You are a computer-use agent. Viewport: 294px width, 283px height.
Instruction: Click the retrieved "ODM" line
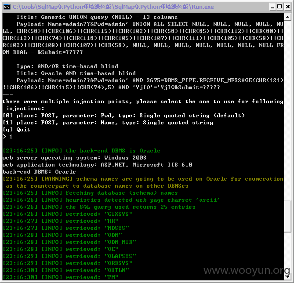pyautogui.click(x=62, y=235)
